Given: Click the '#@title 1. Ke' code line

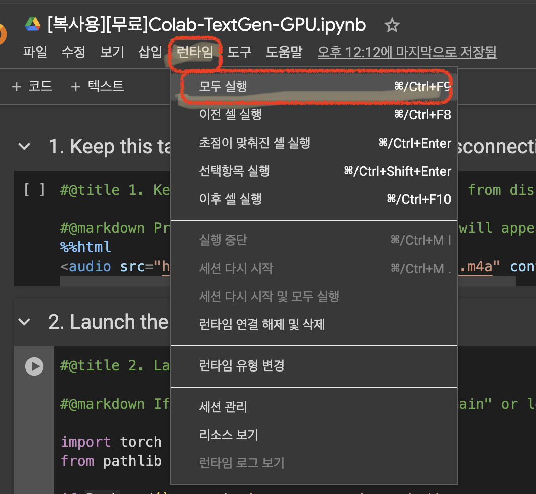Looking at the screenshot, I should 115,190.
